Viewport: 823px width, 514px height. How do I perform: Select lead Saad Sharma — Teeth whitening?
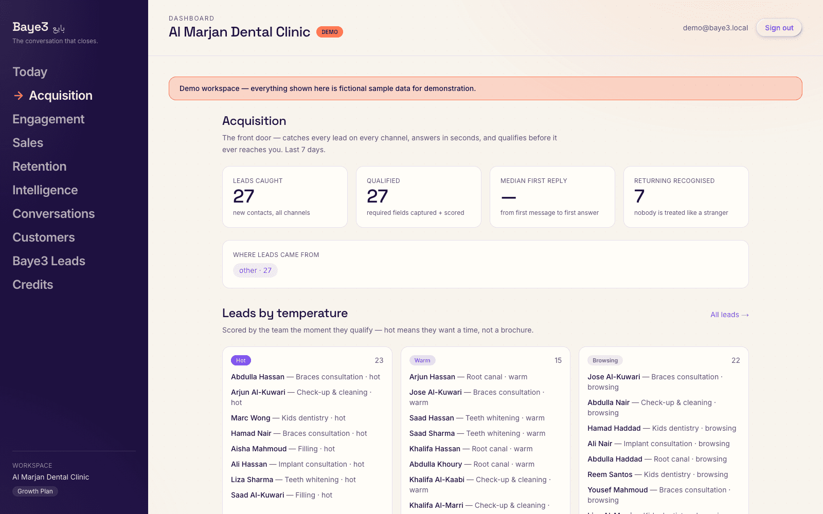click(x=477, y=433)
